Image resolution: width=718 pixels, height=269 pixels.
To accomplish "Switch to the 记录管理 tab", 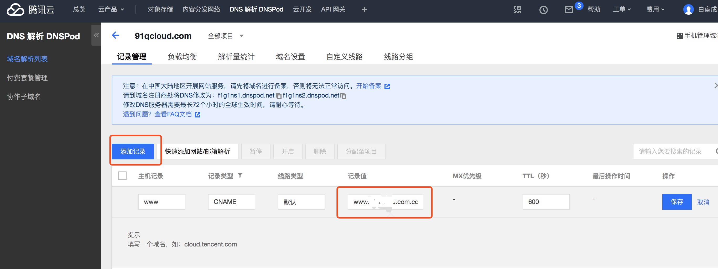I will pyautogui.click(x=132, y=57).
